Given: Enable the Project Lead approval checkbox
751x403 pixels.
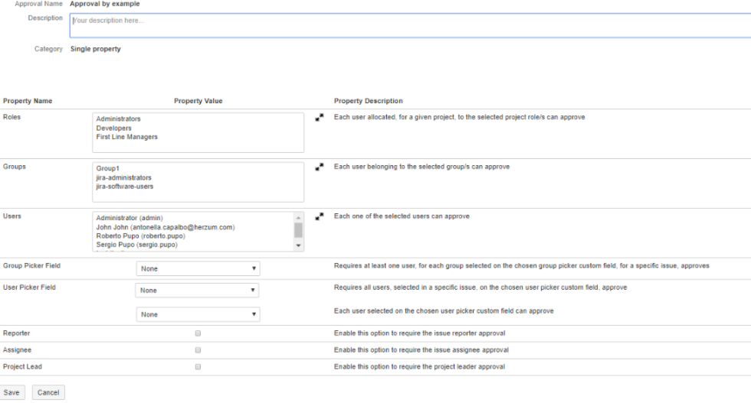Looking at the screenshot, I should click(198, 367).
